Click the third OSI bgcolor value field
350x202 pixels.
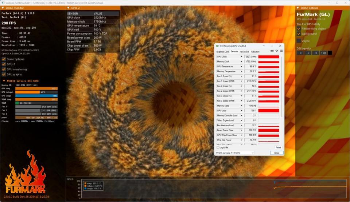click(316, 53)
